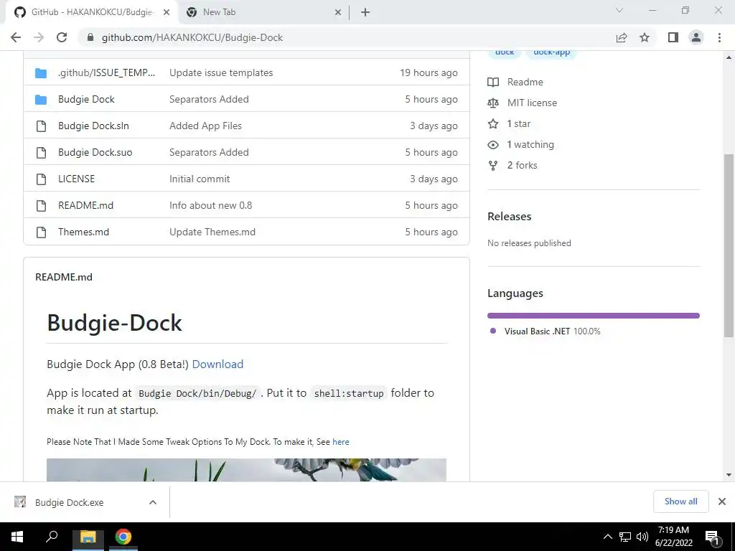
Task: Click the bird image in README
Action: (247, 470)
